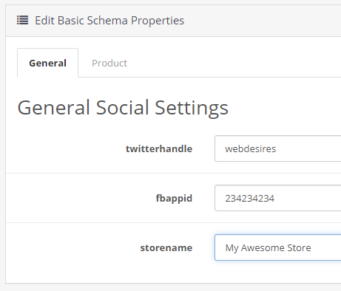
Task: Click the word Settings in the heading
Action: click(x=192, y=108)
